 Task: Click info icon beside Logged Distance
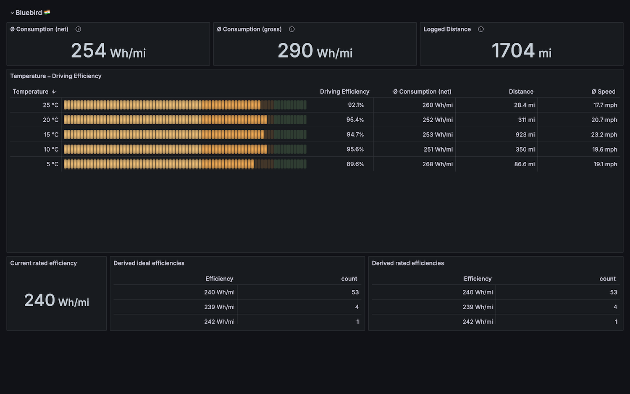[481, 29]
